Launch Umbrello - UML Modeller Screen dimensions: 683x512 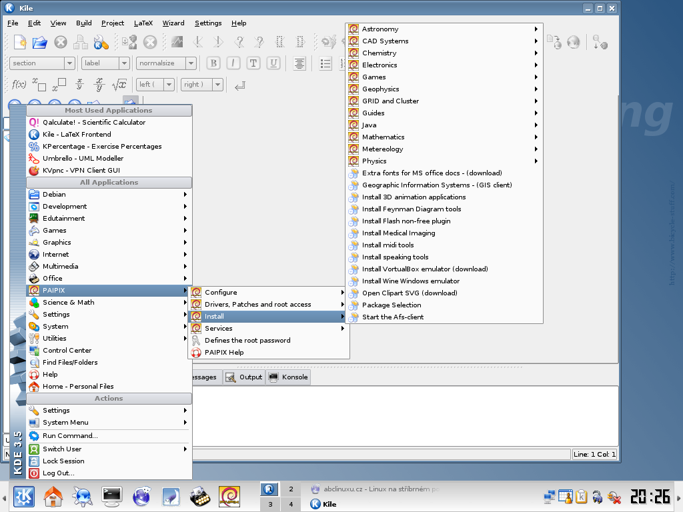pos(109,158)
